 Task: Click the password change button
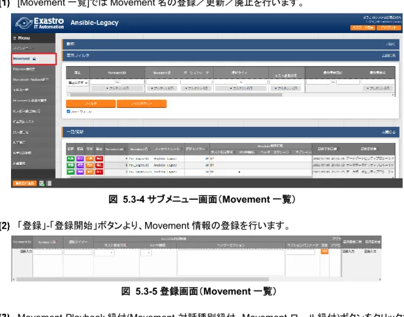pos(363,28)
